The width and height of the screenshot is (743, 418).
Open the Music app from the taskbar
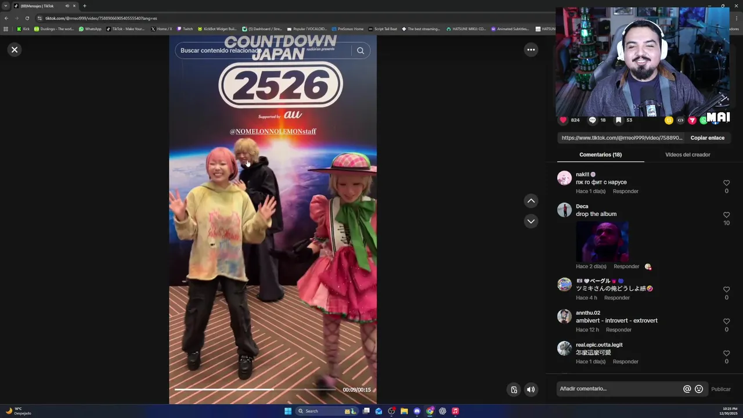455,411
